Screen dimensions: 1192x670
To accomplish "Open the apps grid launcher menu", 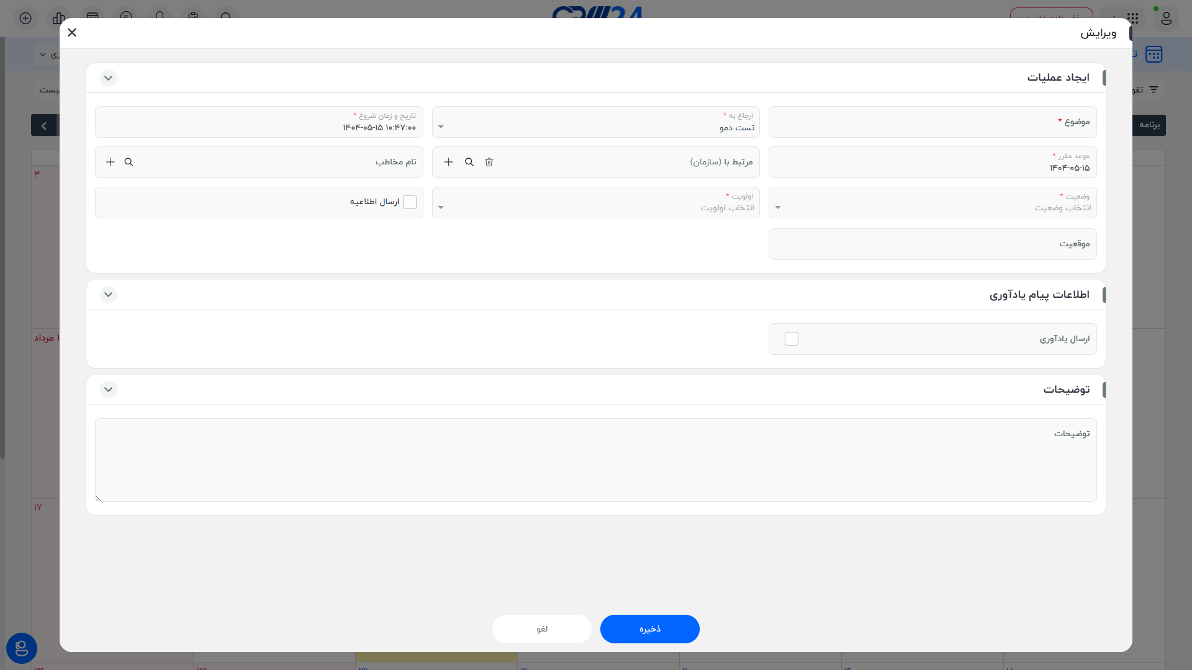I will point(1132,19).
